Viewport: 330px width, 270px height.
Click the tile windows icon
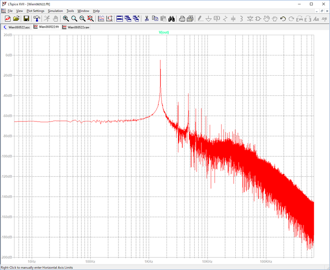coord(119,18)
